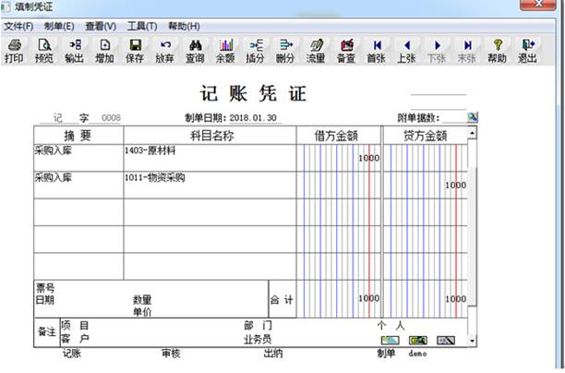Click the 记账 footer label
Screen dimensions: 565x373
pos(72,354)
